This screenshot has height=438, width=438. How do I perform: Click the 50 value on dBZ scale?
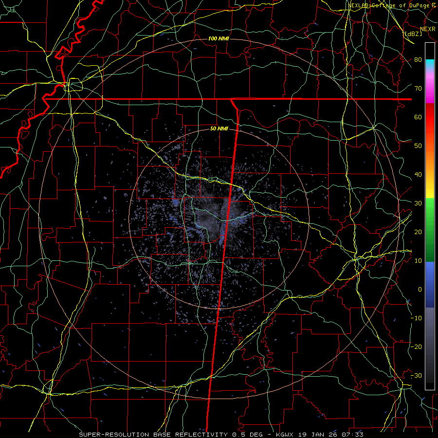[x=418, y=146]
